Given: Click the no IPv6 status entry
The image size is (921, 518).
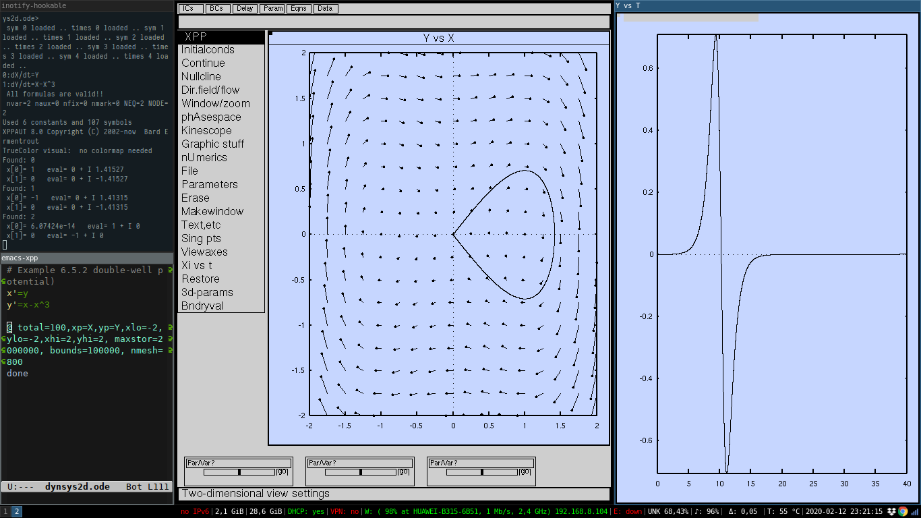Looking at the screenshot, I should coord(196,512).
